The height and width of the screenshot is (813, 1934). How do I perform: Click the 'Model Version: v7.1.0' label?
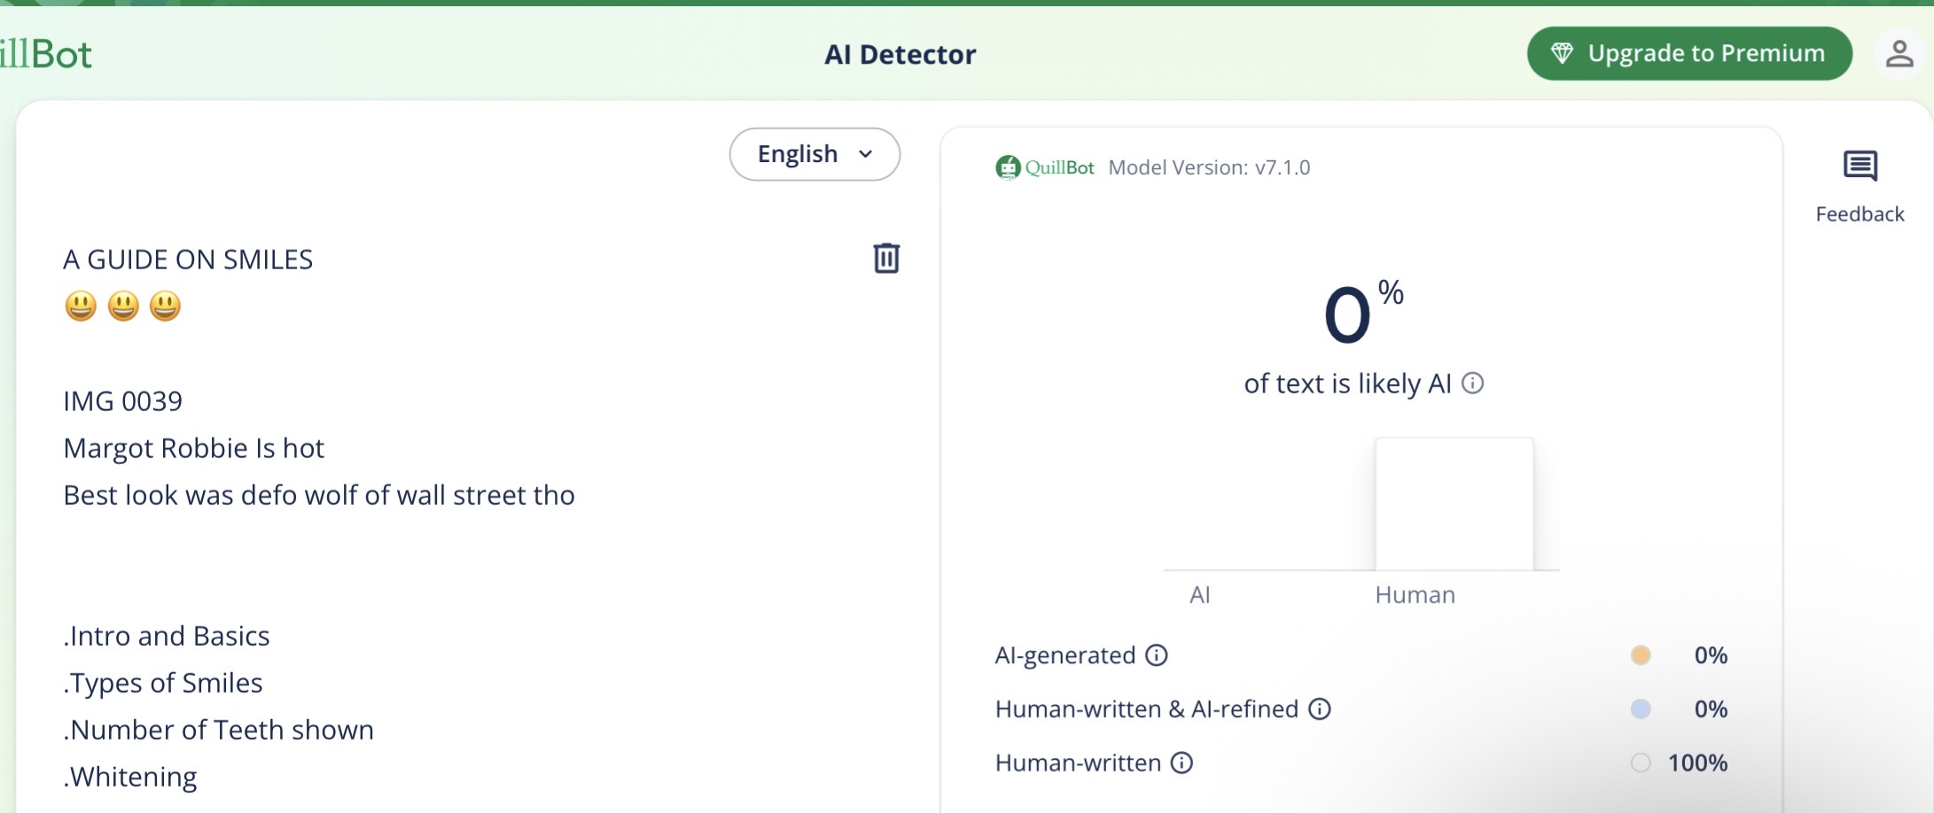tap(1209, 167)
